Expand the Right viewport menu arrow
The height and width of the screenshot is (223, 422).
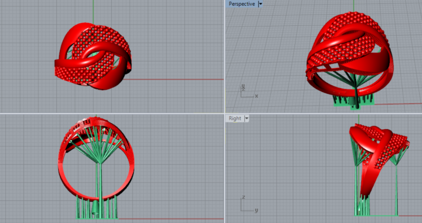(247, 118)
